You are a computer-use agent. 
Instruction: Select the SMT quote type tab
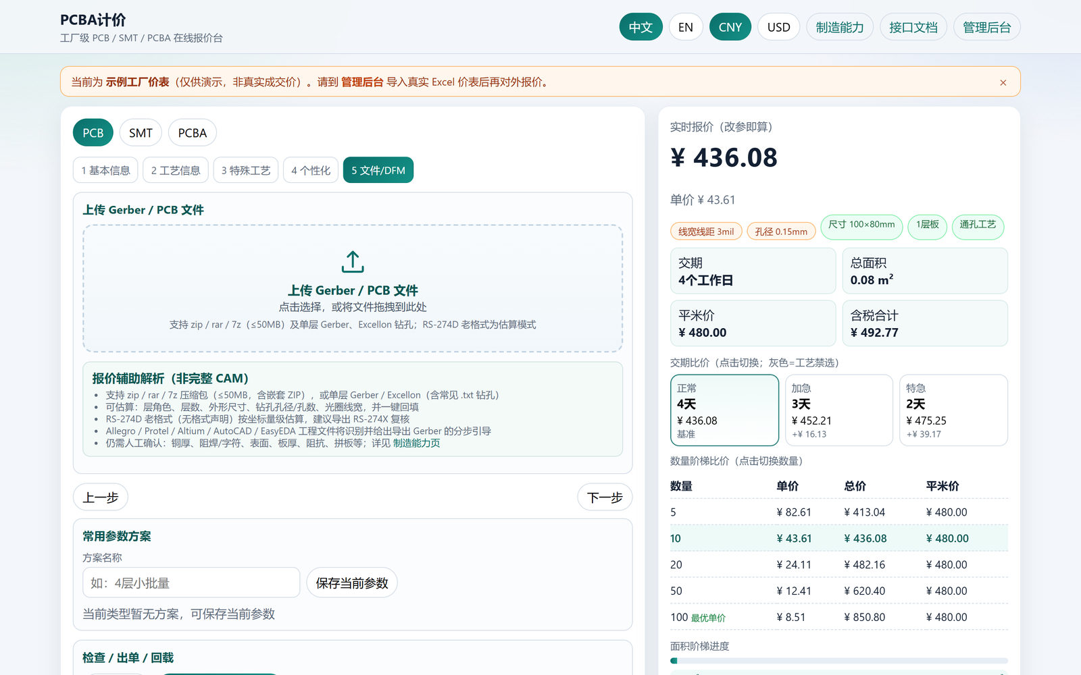[x=141, y=133]
